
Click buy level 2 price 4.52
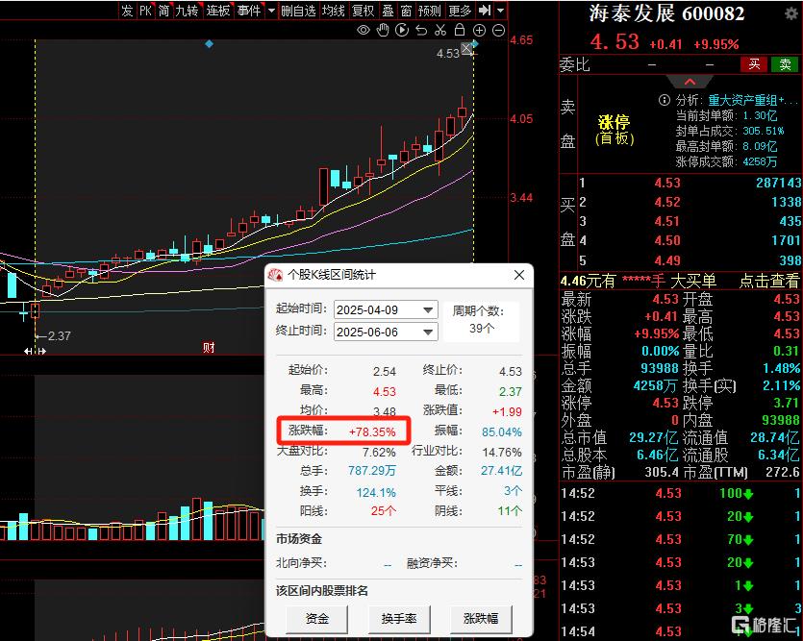tap(667, 202)
